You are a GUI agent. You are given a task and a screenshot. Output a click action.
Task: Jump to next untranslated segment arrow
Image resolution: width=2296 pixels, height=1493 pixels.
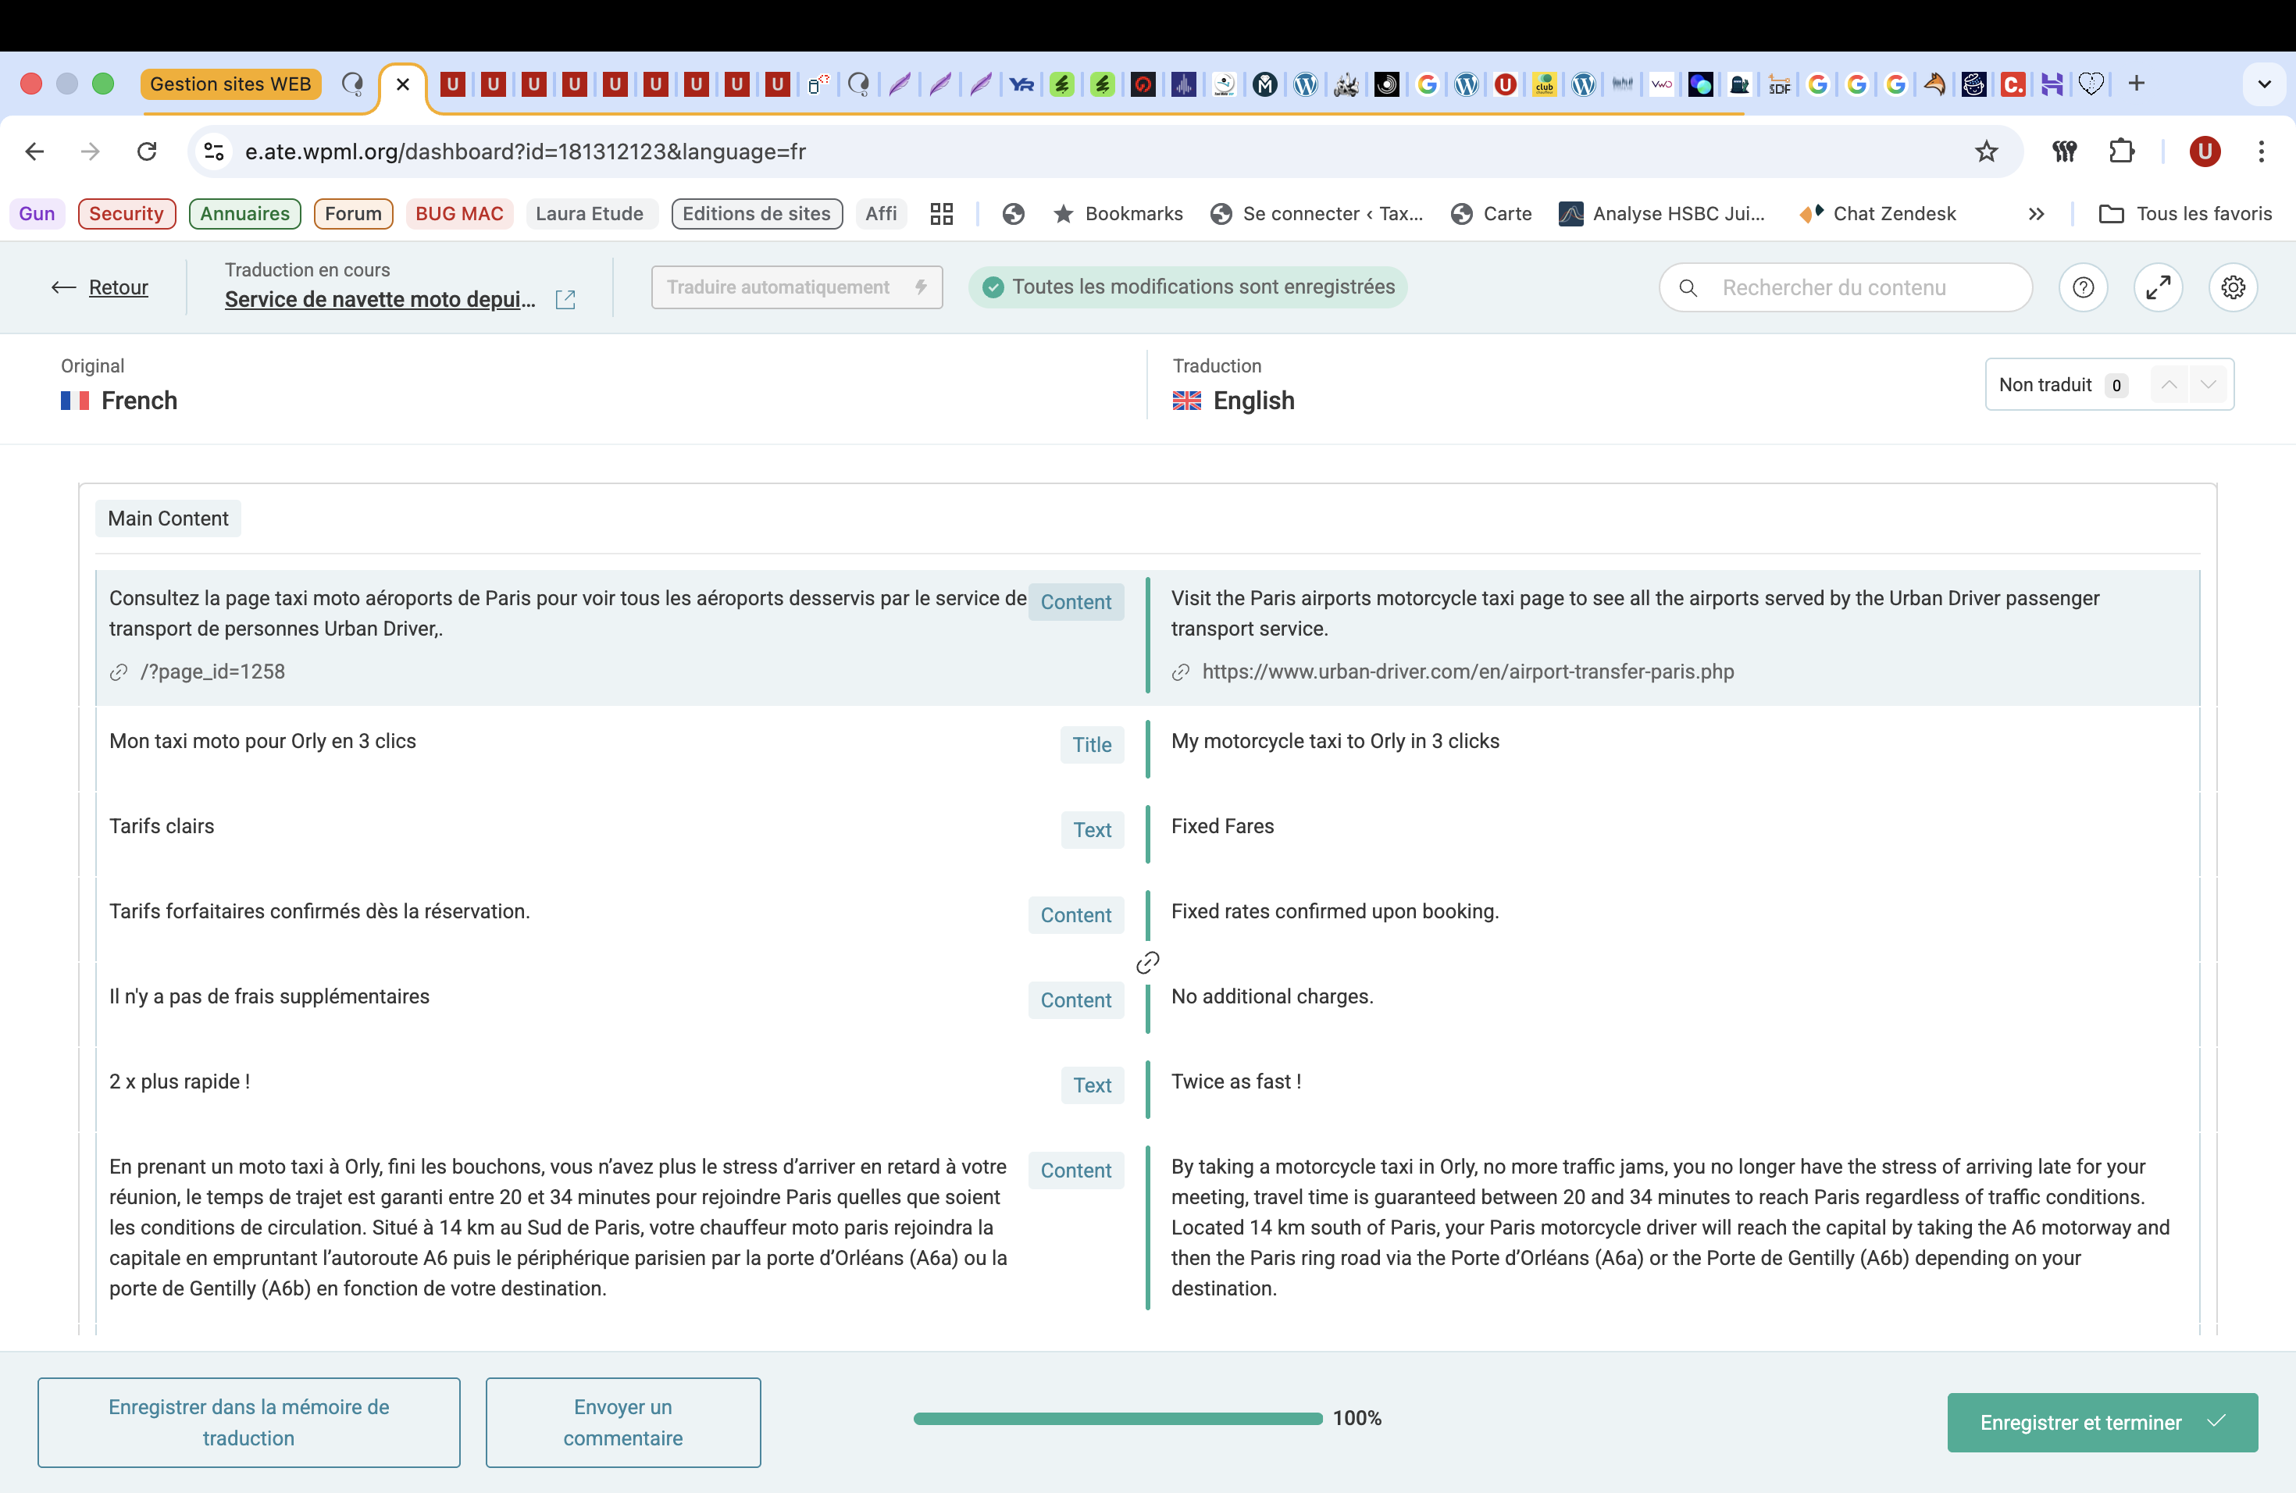click(x=2209, y=385)
